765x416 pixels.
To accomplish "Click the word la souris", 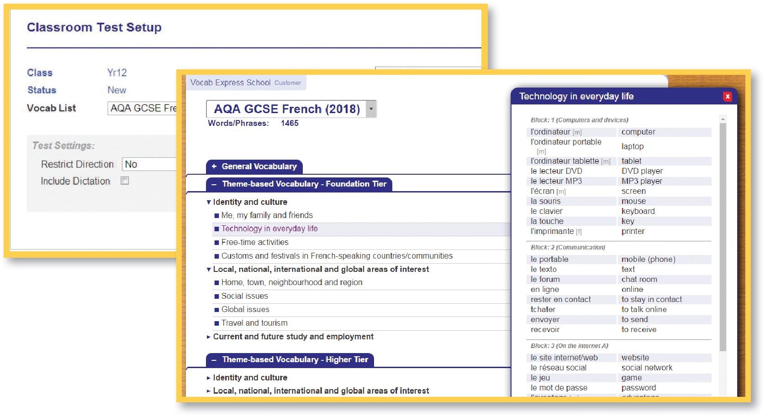I will [545, 201].
